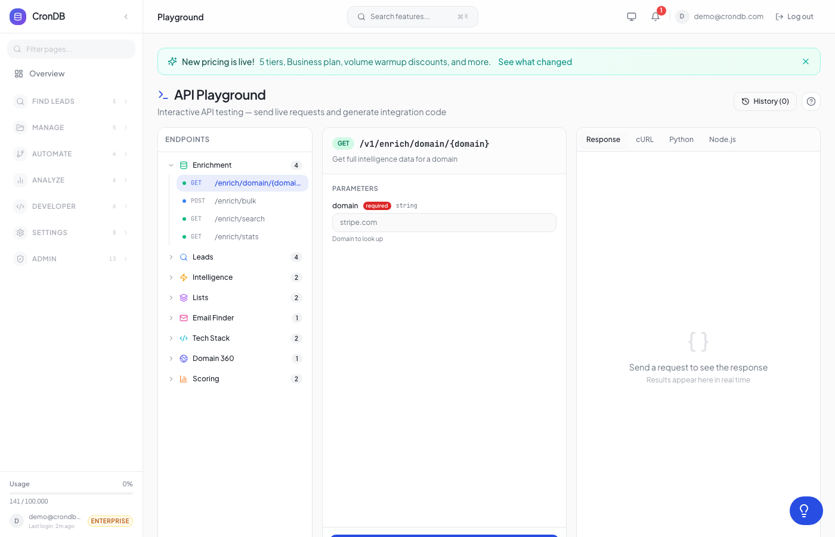Screen dimensions: 835x537
Task: Switch to the Node.js tab
Action: (x=722, y=140)
